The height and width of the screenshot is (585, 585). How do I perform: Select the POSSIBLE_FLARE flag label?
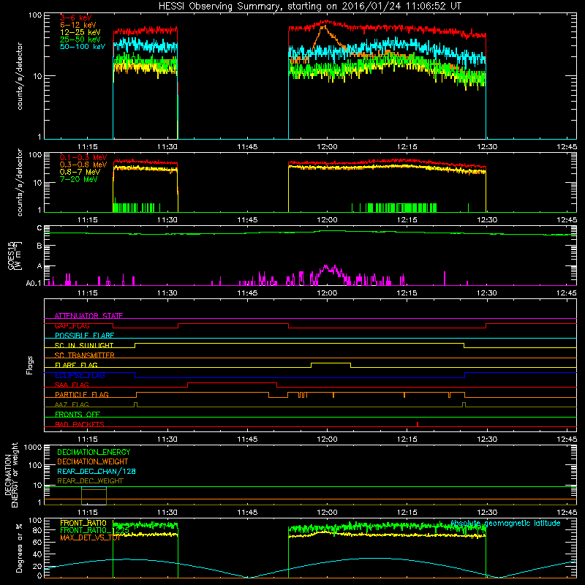pos(84,336)
